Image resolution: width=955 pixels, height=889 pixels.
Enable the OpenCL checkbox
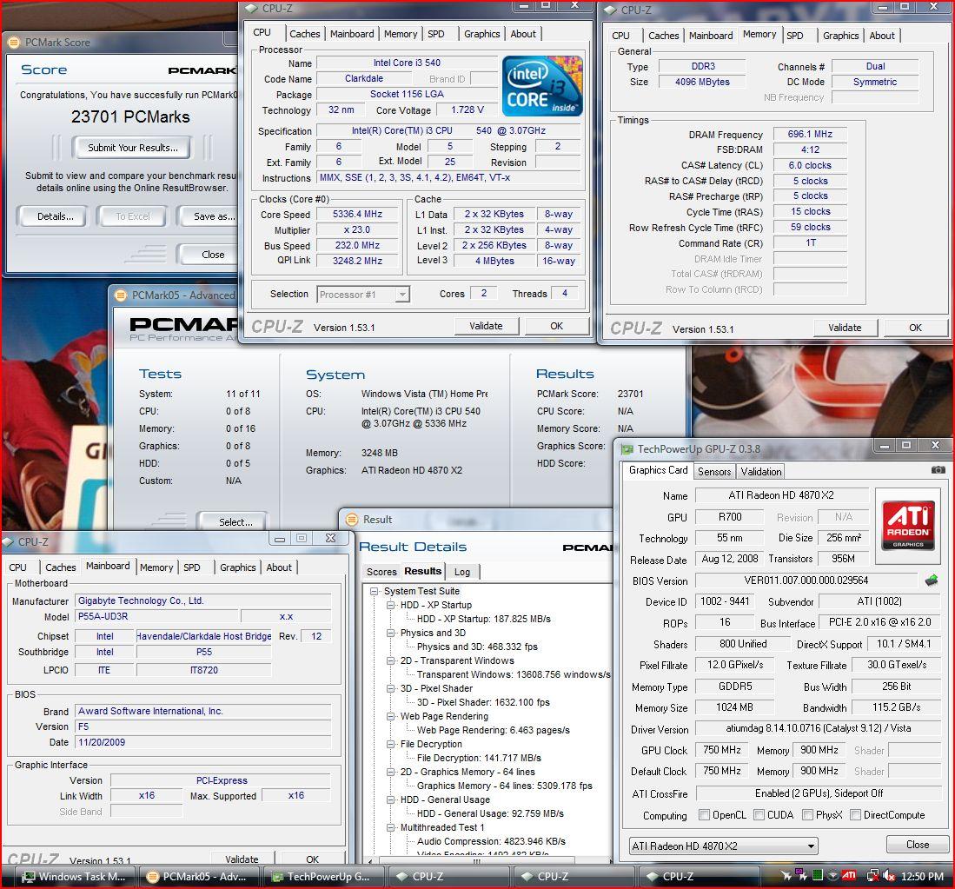coord(704,815)
